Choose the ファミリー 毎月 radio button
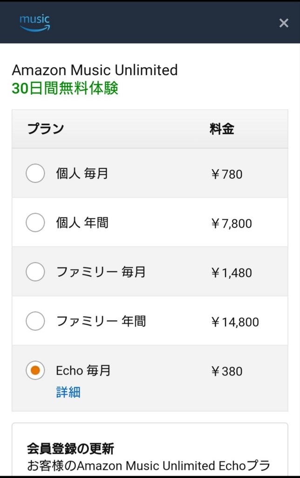 click(35, 272)
